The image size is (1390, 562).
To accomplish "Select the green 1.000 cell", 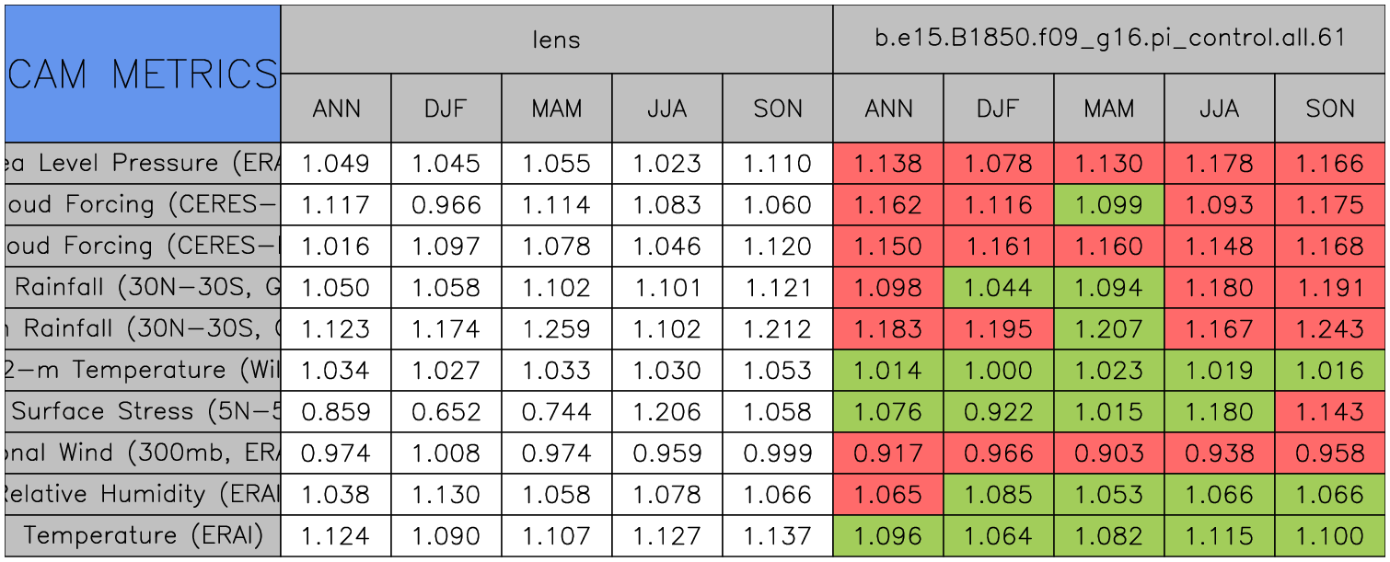I will tap(999, 371).
